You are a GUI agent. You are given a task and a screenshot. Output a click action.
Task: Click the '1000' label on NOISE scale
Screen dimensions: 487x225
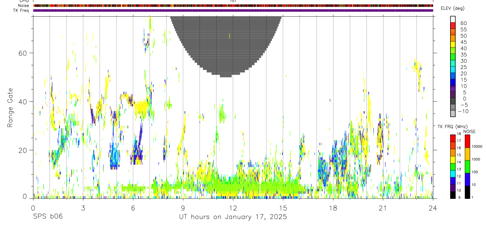pyautogui.click(x=476, y=159)
